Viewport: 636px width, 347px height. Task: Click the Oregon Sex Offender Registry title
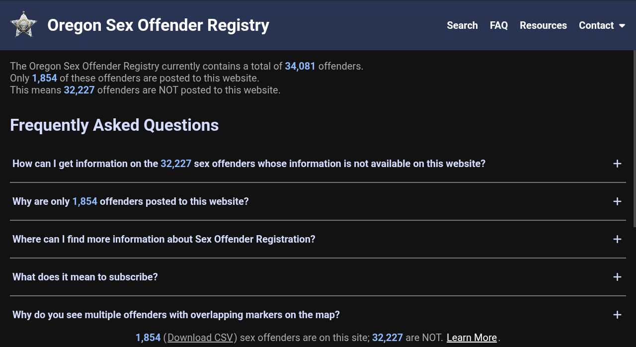[x=158, y=25]
